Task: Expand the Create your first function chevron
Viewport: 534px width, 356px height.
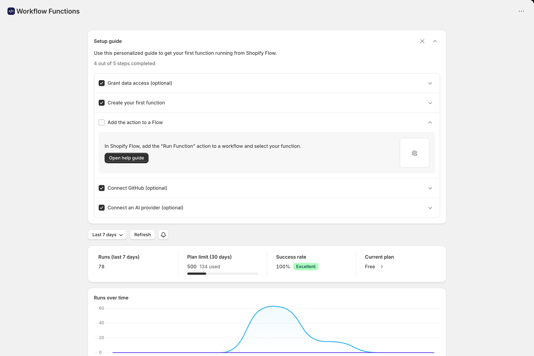Action: (430, 103)
